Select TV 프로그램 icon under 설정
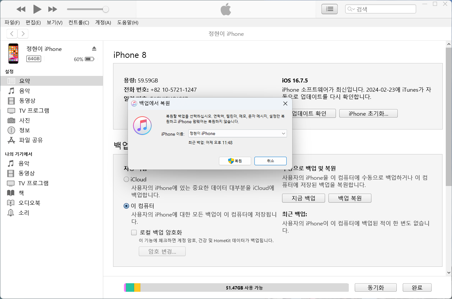The width and height of the screenshot is (452, 299). pyautogui.click(x=12, y=110)
